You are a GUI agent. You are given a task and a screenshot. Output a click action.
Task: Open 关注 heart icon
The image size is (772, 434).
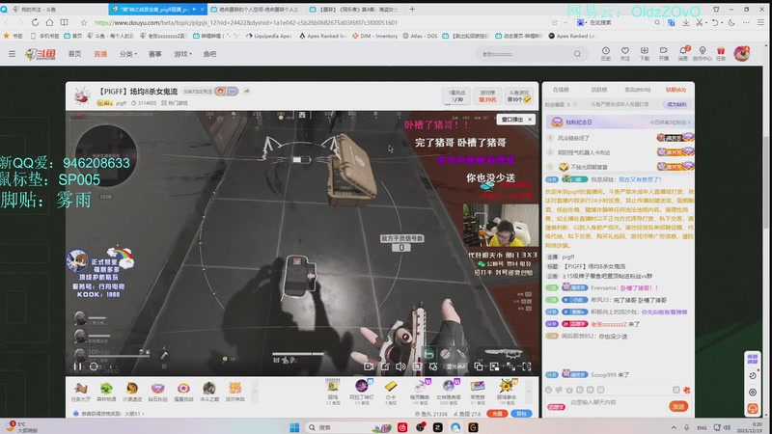tap(624, 54)
